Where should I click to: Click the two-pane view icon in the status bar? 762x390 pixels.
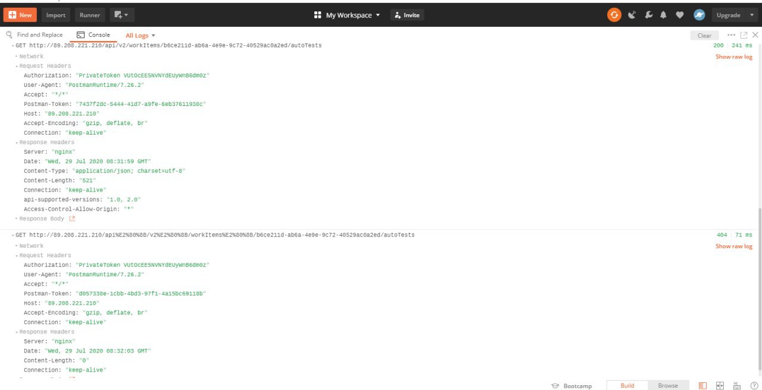tap(720, 385)
